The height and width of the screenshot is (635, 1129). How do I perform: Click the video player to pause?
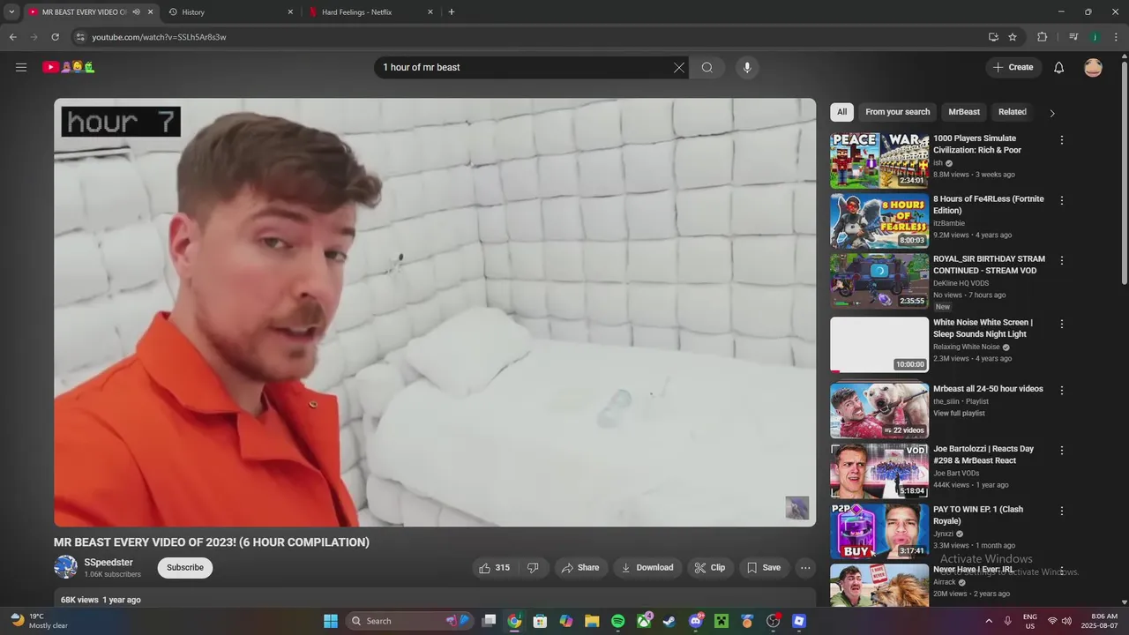coord(435,312)
